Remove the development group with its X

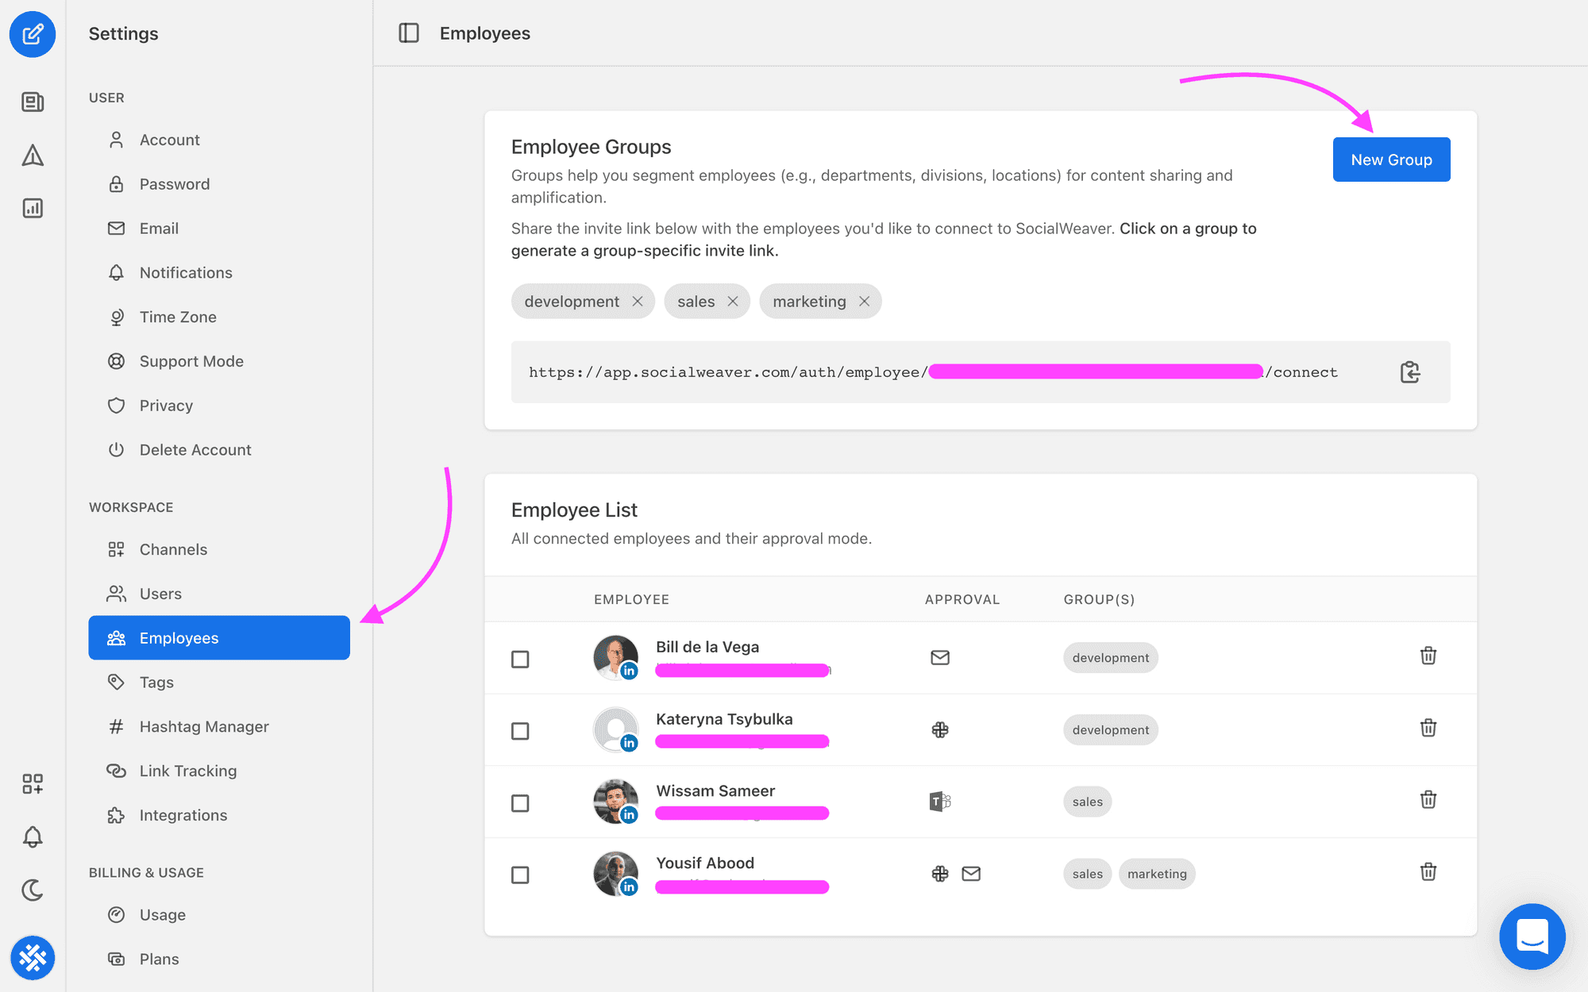638,302
